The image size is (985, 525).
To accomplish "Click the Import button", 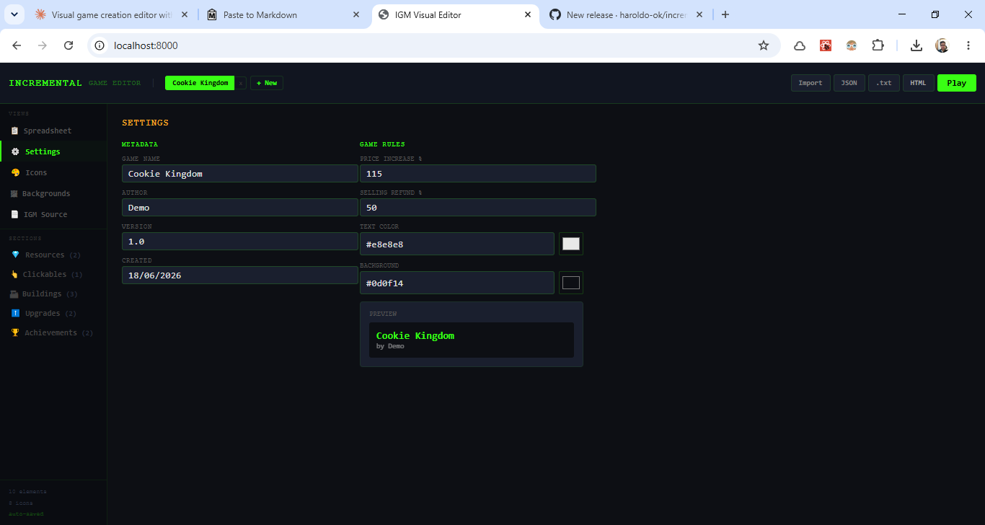I will coord(810,83).
